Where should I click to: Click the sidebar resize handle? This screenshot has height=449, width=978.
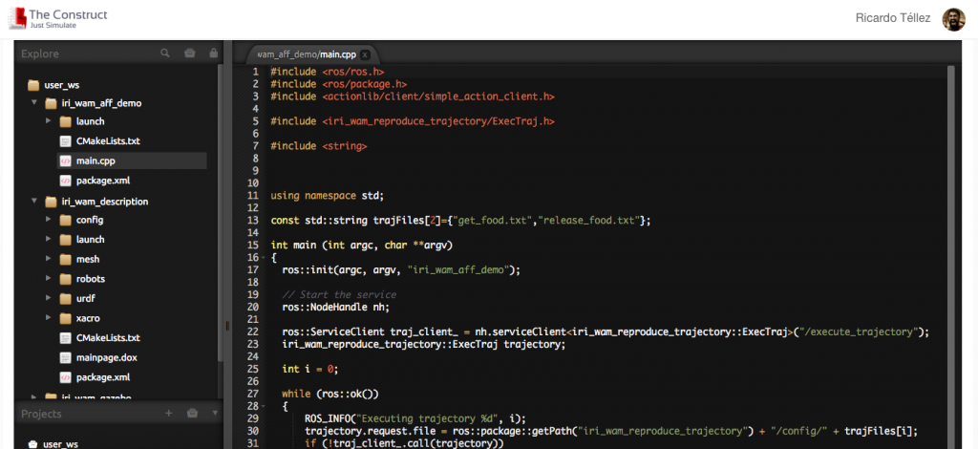226,325
